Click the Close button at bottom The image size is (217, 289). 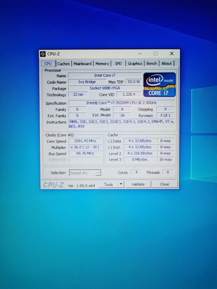[165, 184]
